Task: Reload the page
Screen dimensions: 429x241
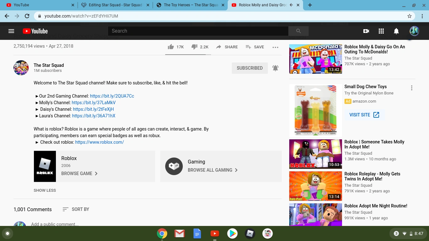Action: coord(27,16)
